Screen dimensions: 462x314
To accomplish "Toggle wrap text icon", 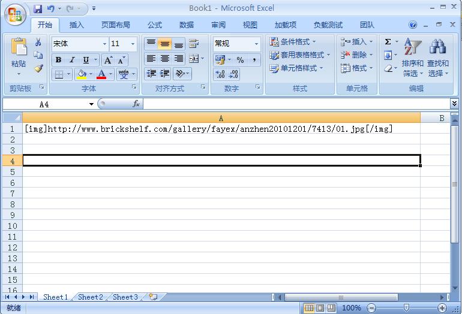I will [194, 44].
